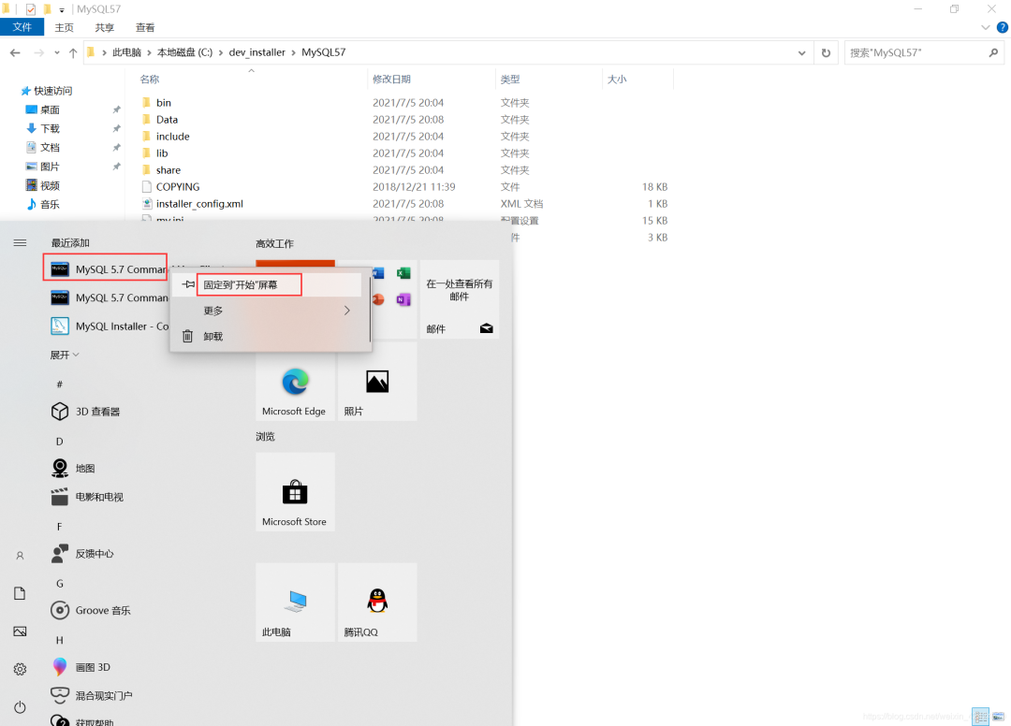
Task: Switch to the 主页 ribbon tab
Action: pos(64,27)
